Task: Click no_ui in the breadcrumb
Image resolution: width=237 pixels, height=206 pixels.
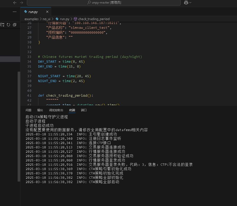Action: pyautogui.click(x=46, y=19)
